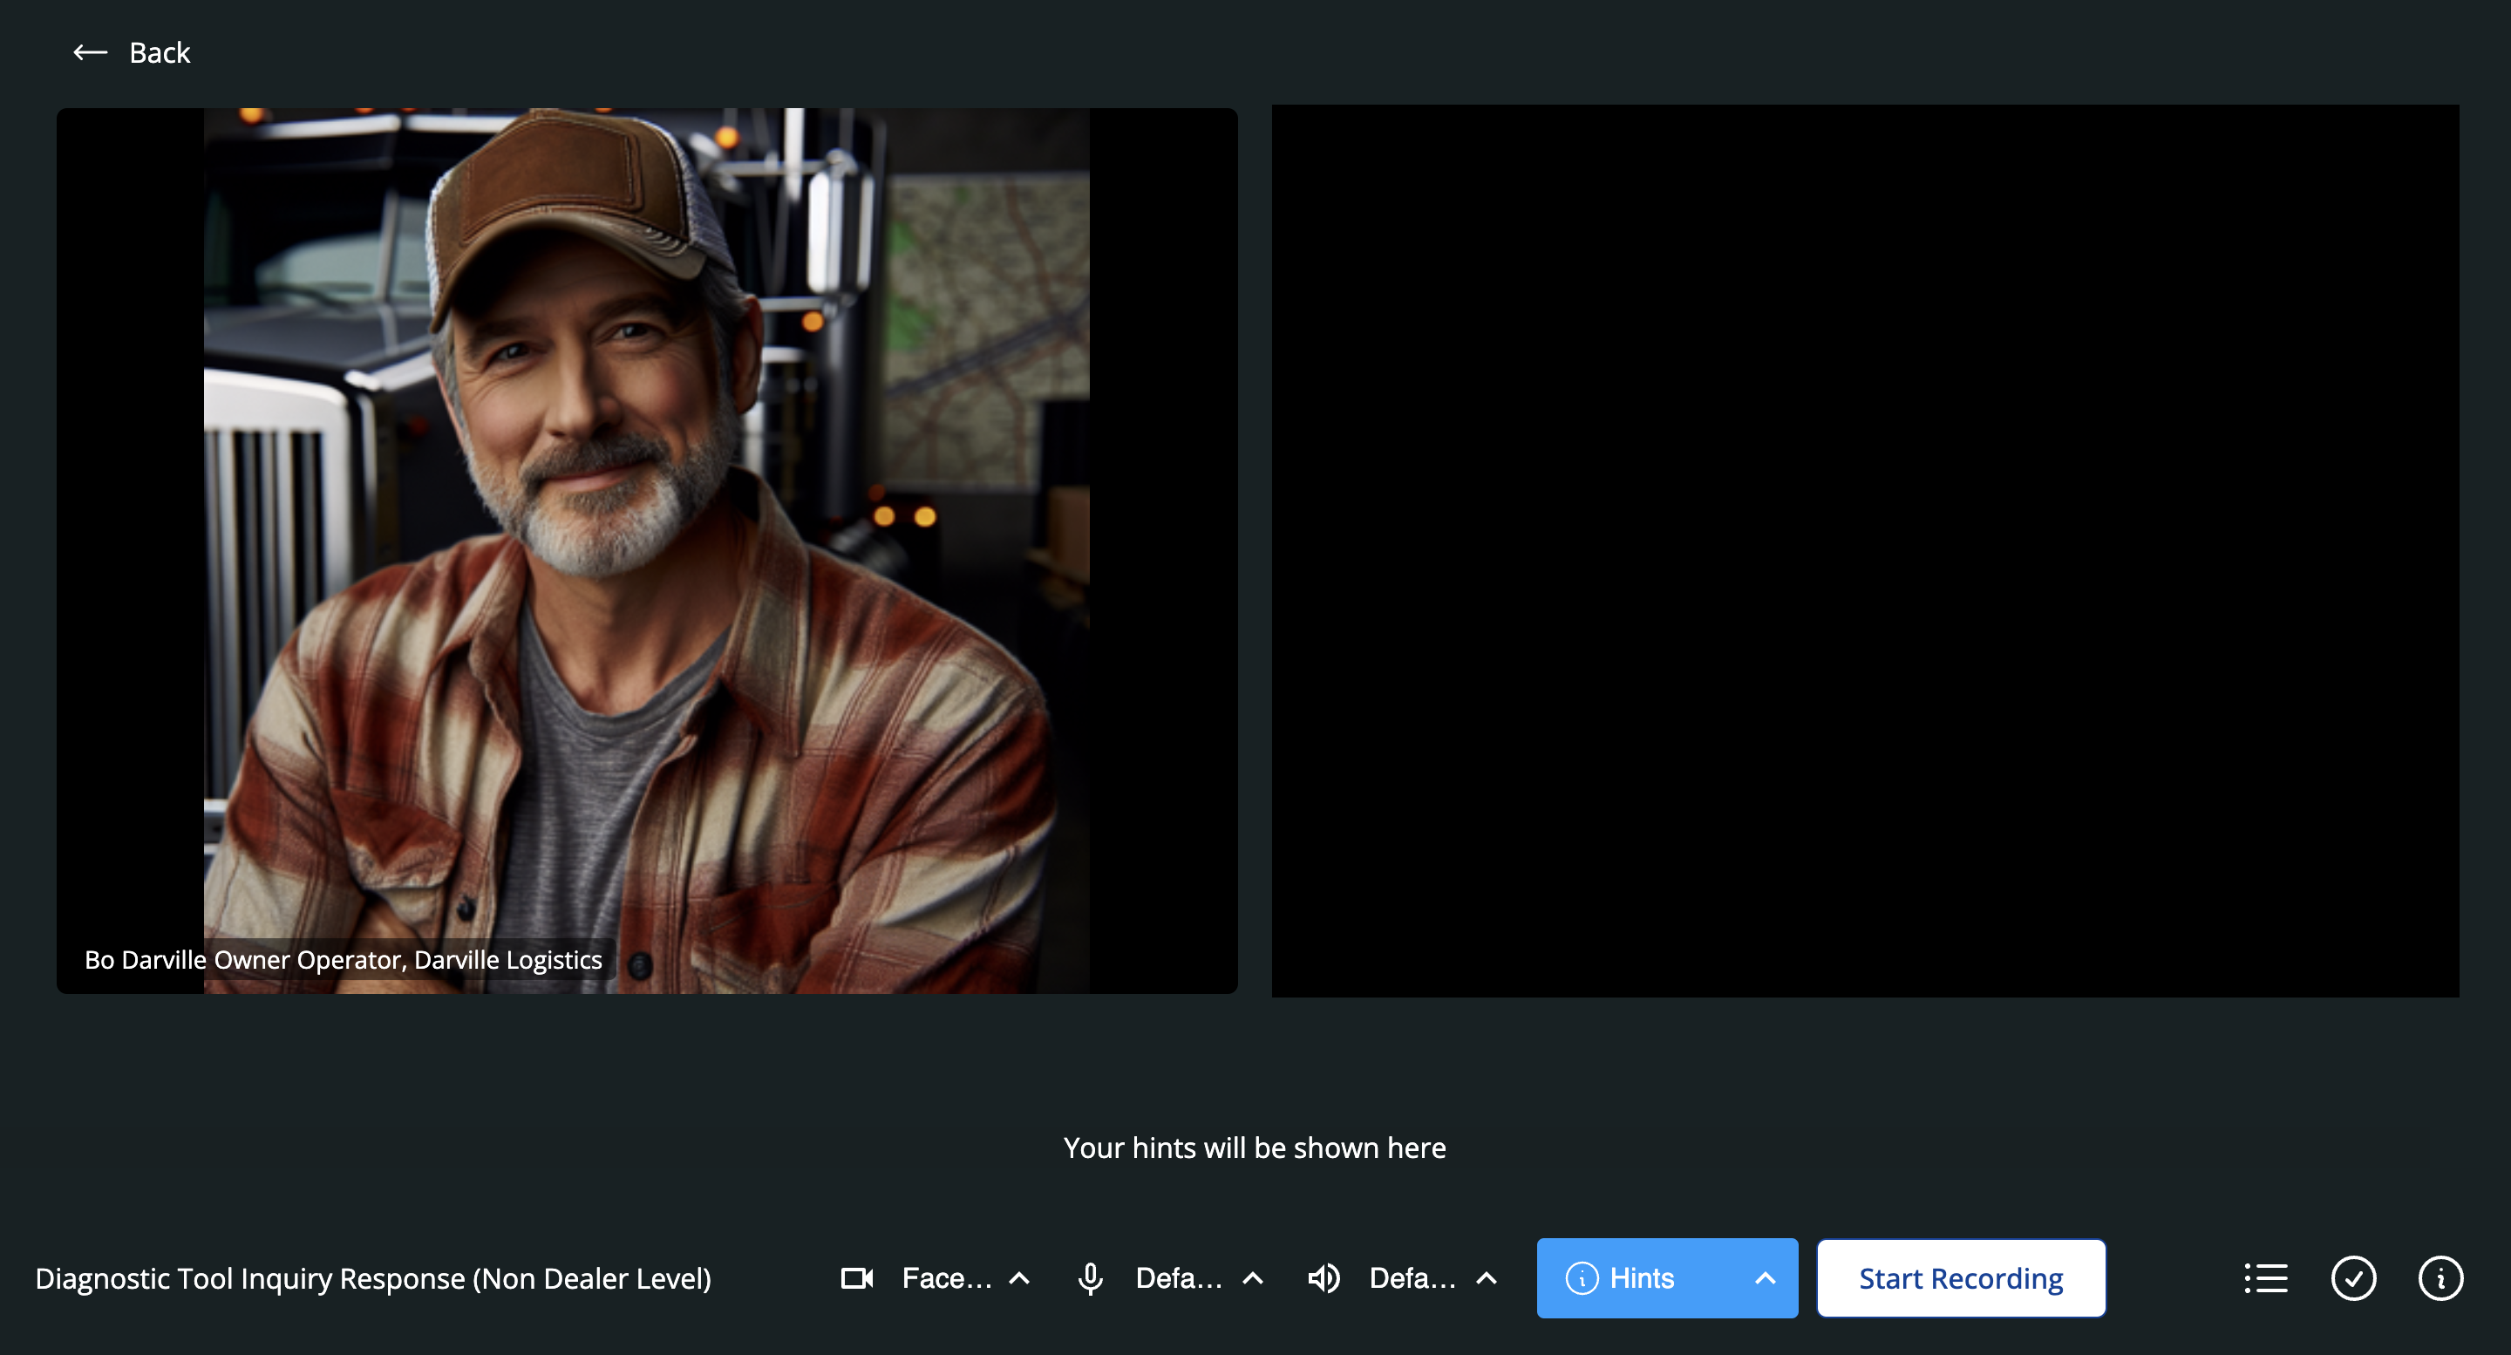Image resolution: width=2511 pixels, height=1355 pixels.
Task: Expand the Hints chevron arrow
Action: 1765,1278
